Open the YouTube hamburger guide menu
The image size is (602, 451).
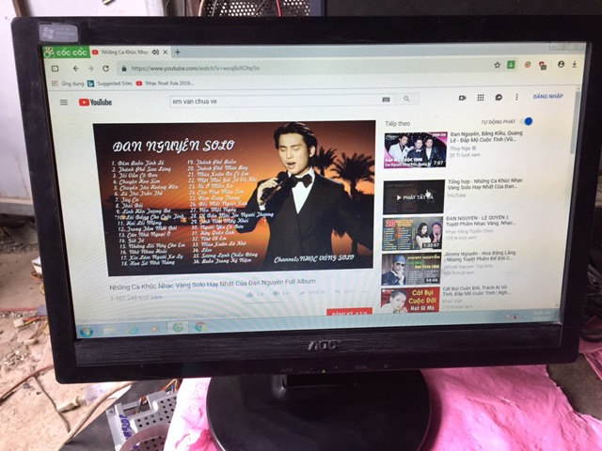64,101
